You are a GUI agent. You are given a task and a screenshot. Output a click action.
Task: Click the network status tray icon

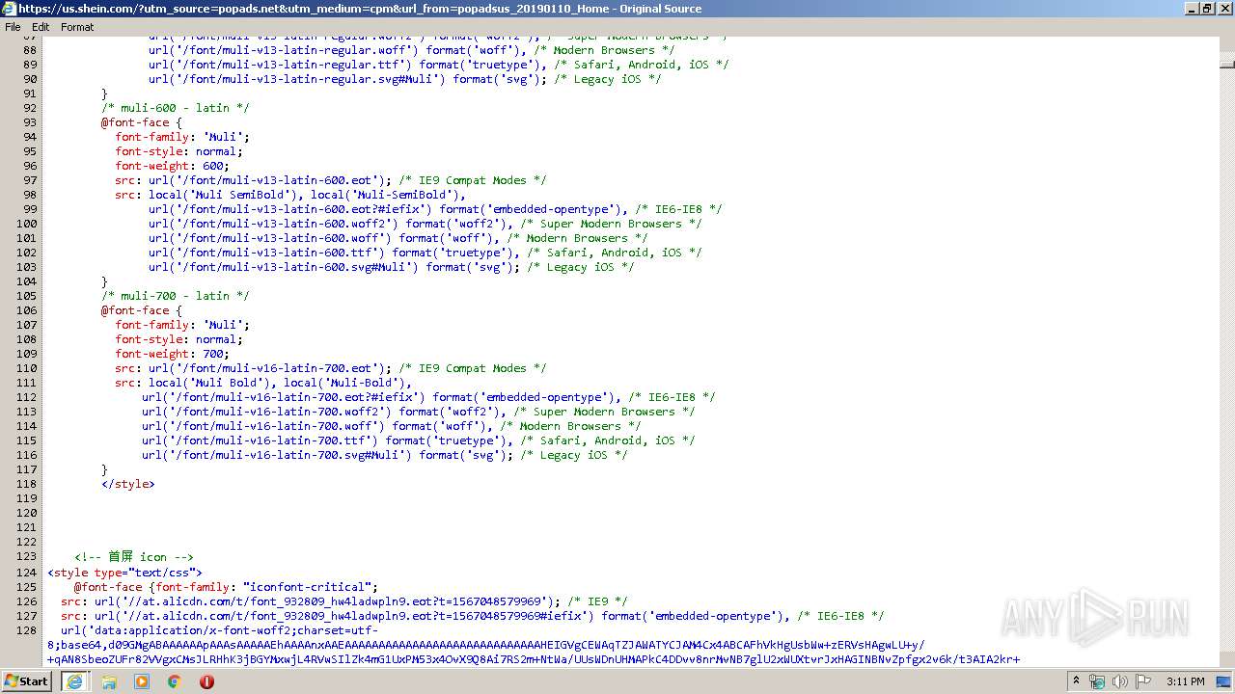(x=1097, y=681)
